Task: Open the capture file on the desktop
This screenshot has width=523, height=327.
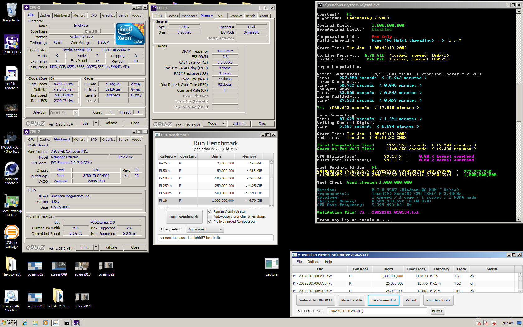Action: click(x=272, y=267)
